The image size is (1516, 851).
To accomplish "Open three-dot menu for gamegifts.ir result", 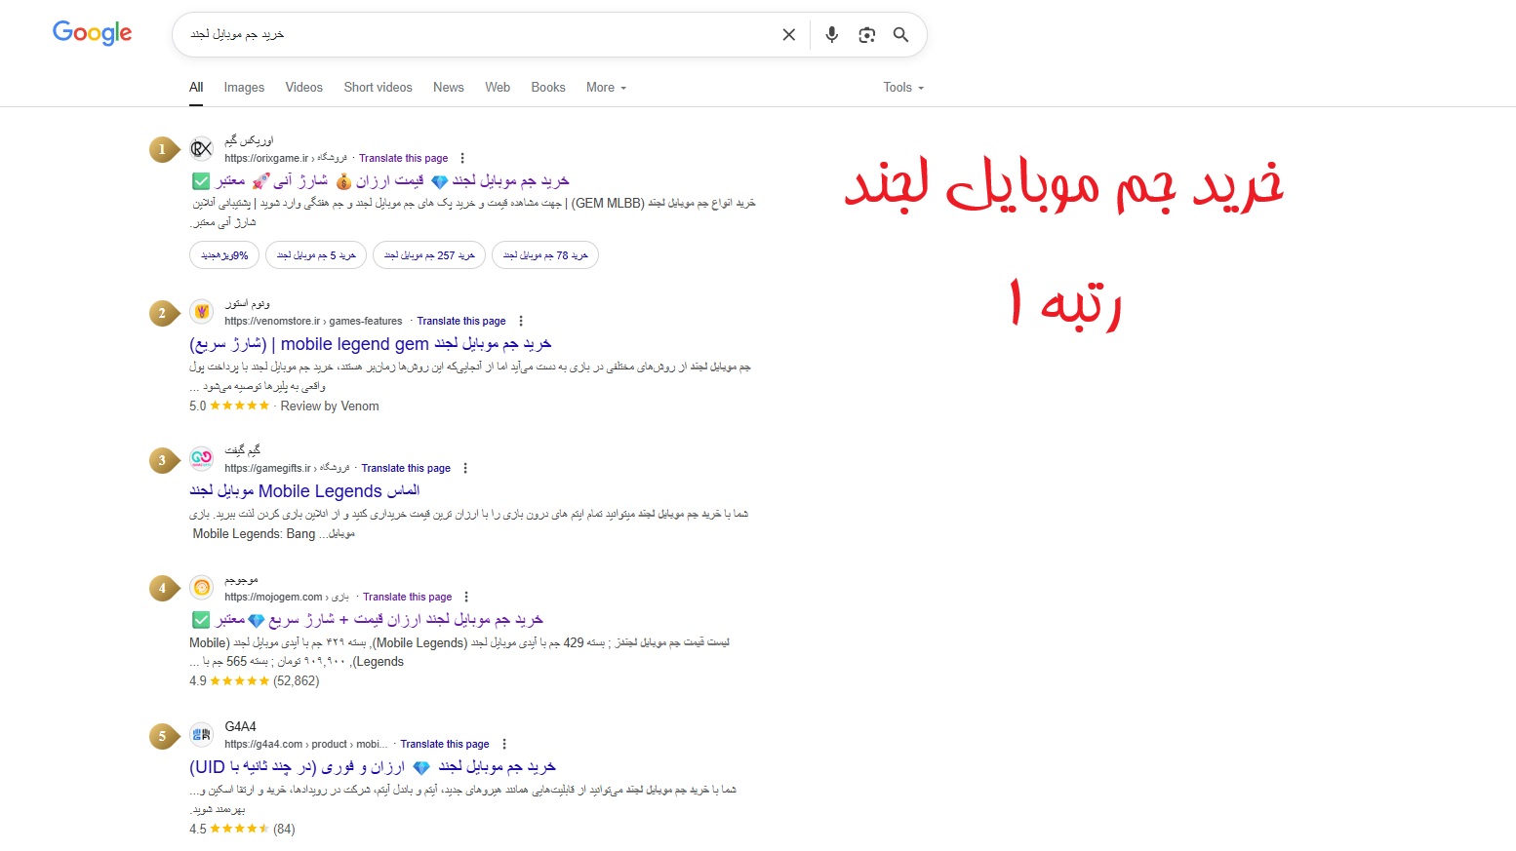I will (x=465, y=468).
